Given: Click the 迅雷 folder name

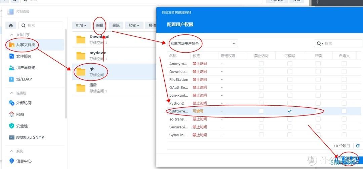Looking at the screenshot, I should [93, 85].
